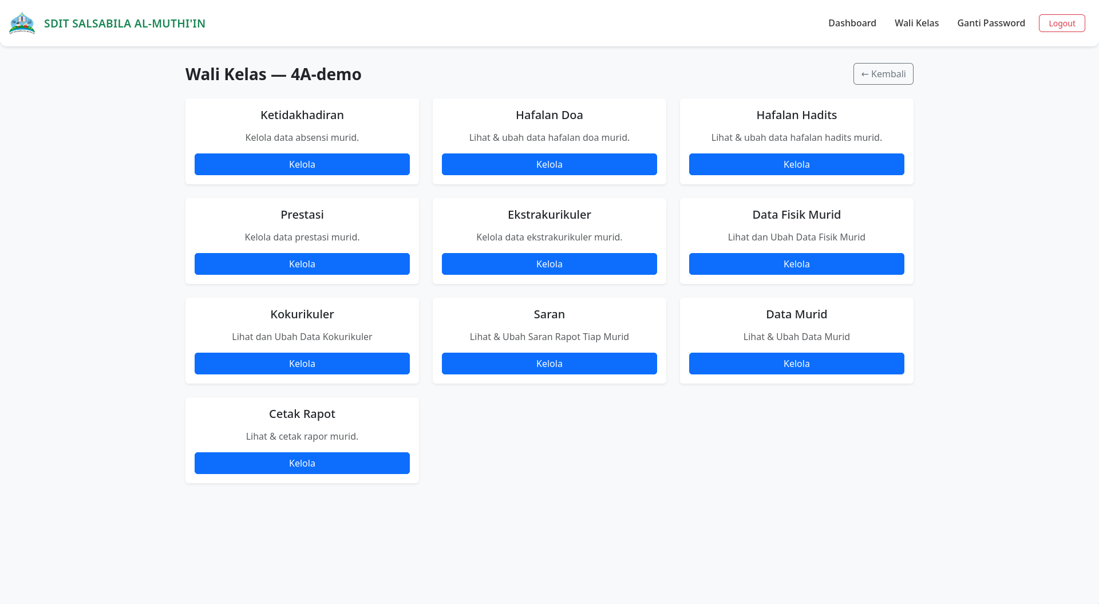
Task: Click the Wali Kelas — 4A-demo heading
Action: click(273, 74)
